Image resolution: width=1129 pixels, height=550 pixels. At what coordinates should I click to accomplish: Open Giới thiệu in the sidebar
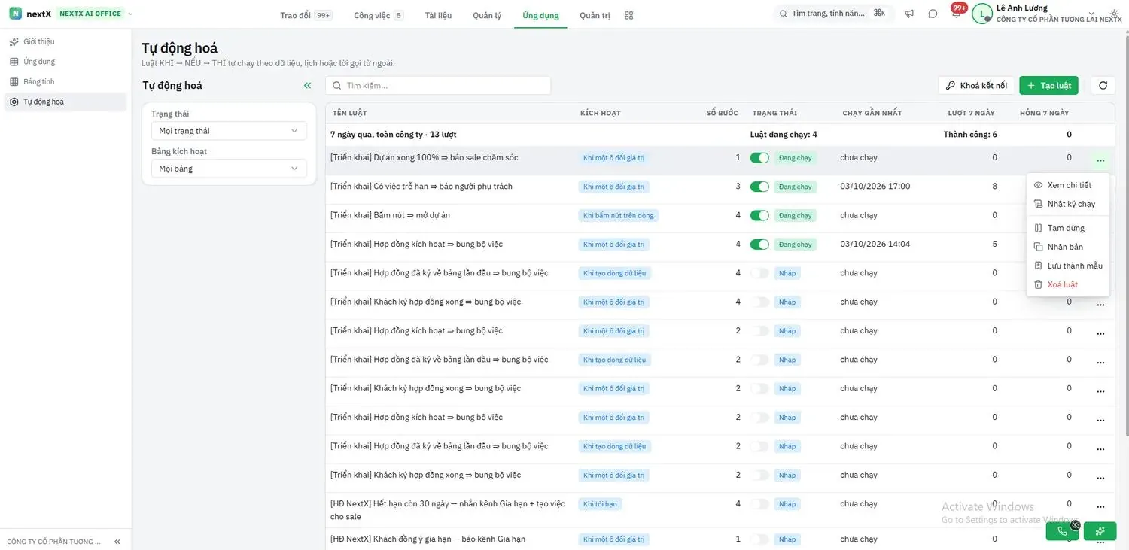click(65, 41)
